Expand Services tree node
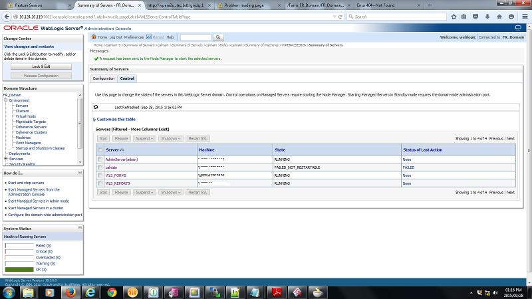This screenshot has height=299, width=532. tap(6, 159)
